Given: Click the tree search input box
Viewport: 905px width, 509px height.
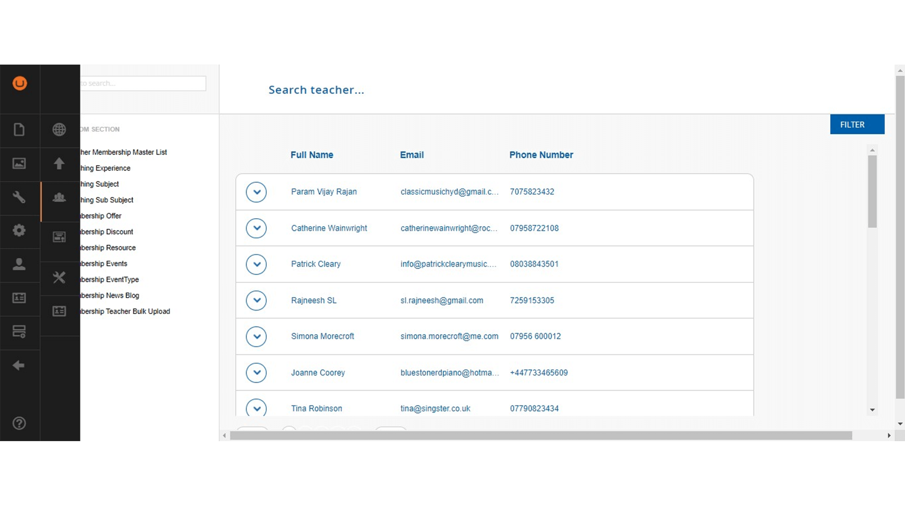Looking at the screenshot, I should click(x=143, y=83).
